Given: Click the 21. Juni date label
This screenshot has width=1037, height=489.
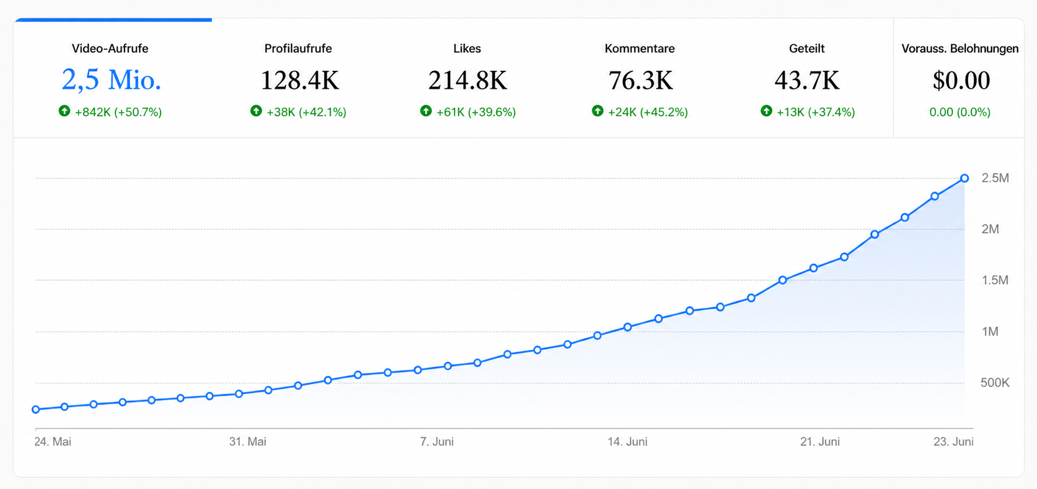Looking at the screenshot, I should (x=820, y=442).
